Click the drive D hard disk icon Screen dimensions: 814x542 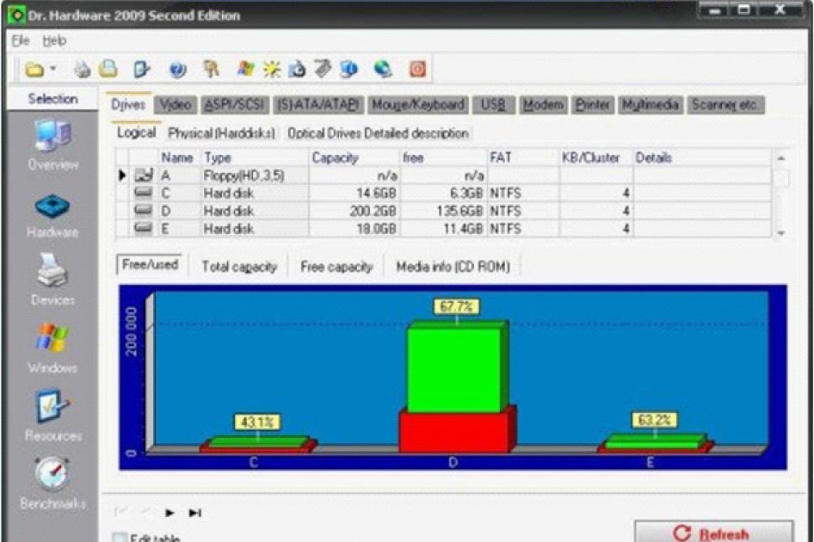[144, 210]
